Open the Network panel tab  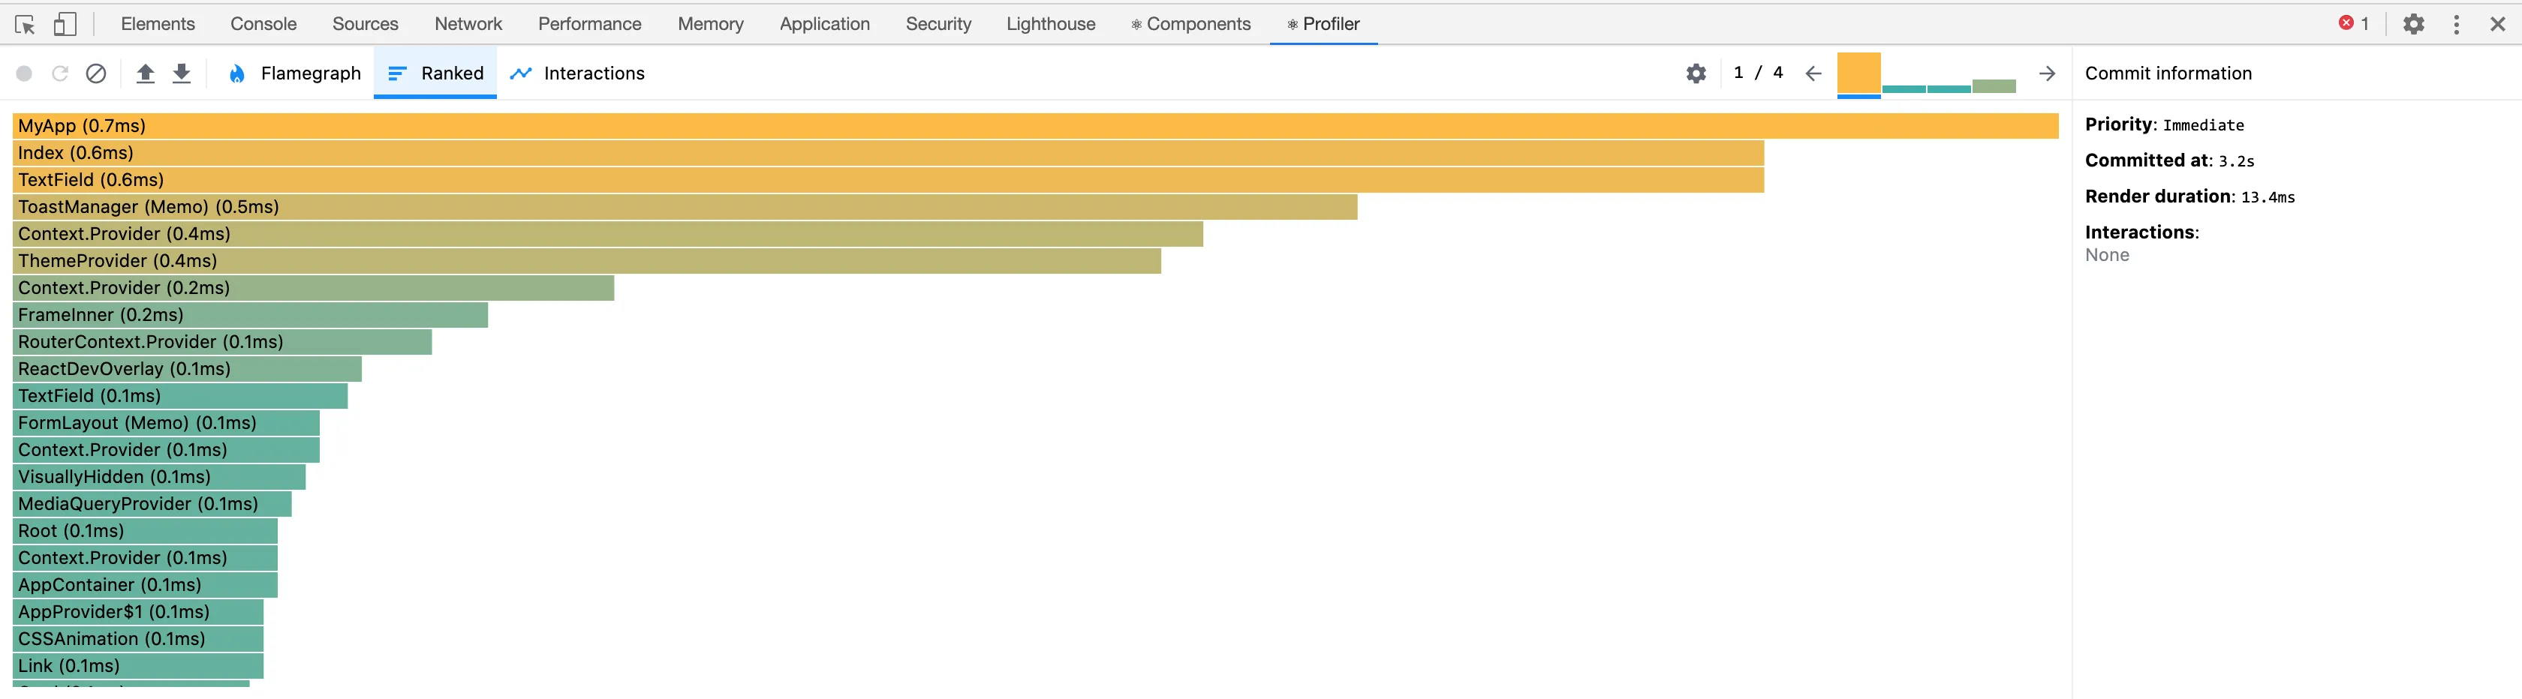[468, 23]
